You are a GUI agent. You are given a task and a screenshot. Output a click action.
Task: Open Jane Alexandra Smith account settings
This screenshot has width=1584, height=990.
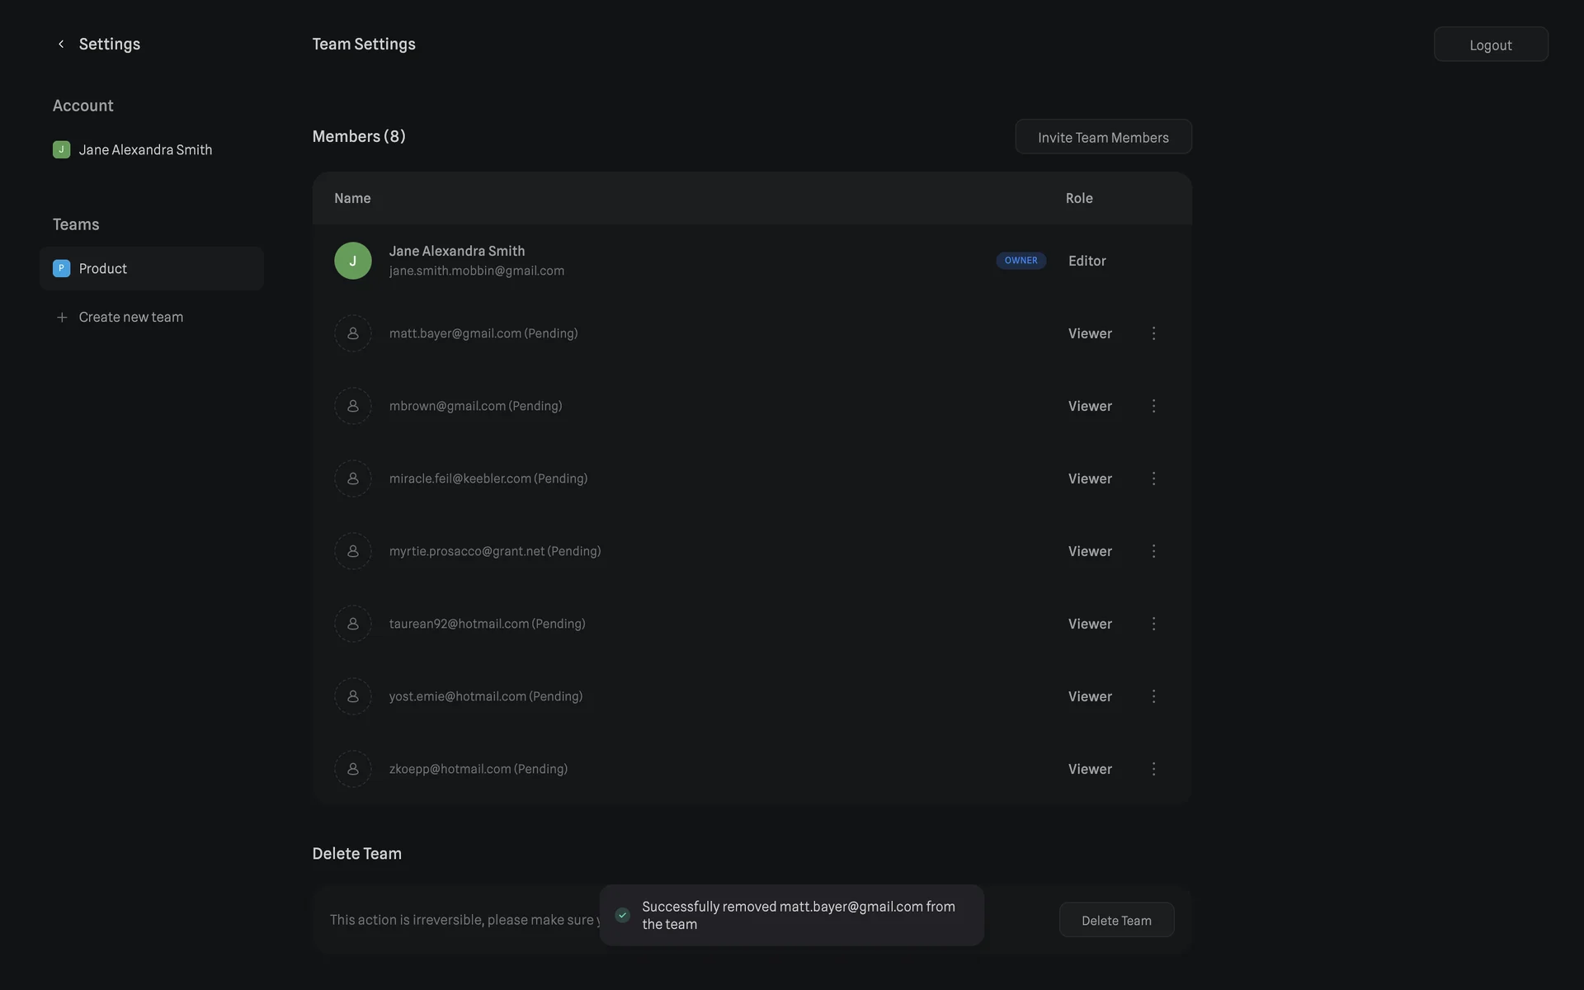pos(145,150)
